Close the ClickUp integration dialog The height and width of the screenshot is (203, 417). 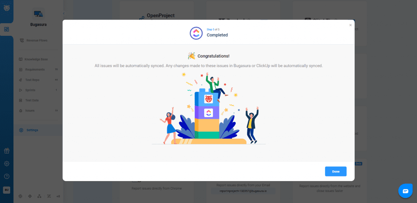coord(350,25)
